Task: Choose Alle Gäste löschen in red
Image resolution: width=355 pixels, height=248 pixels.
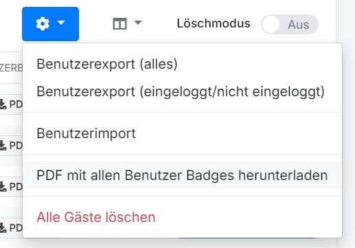Action: [x=96, y=217]
